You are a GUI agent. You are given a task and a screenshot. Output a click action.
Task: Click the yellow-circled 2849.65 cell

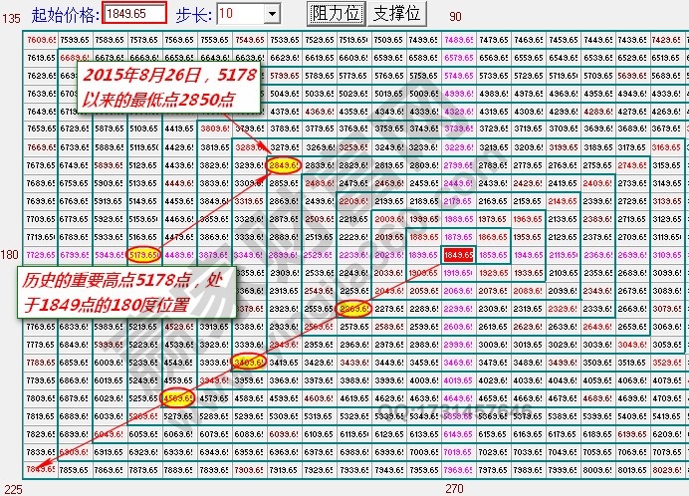tap(283, 164)
